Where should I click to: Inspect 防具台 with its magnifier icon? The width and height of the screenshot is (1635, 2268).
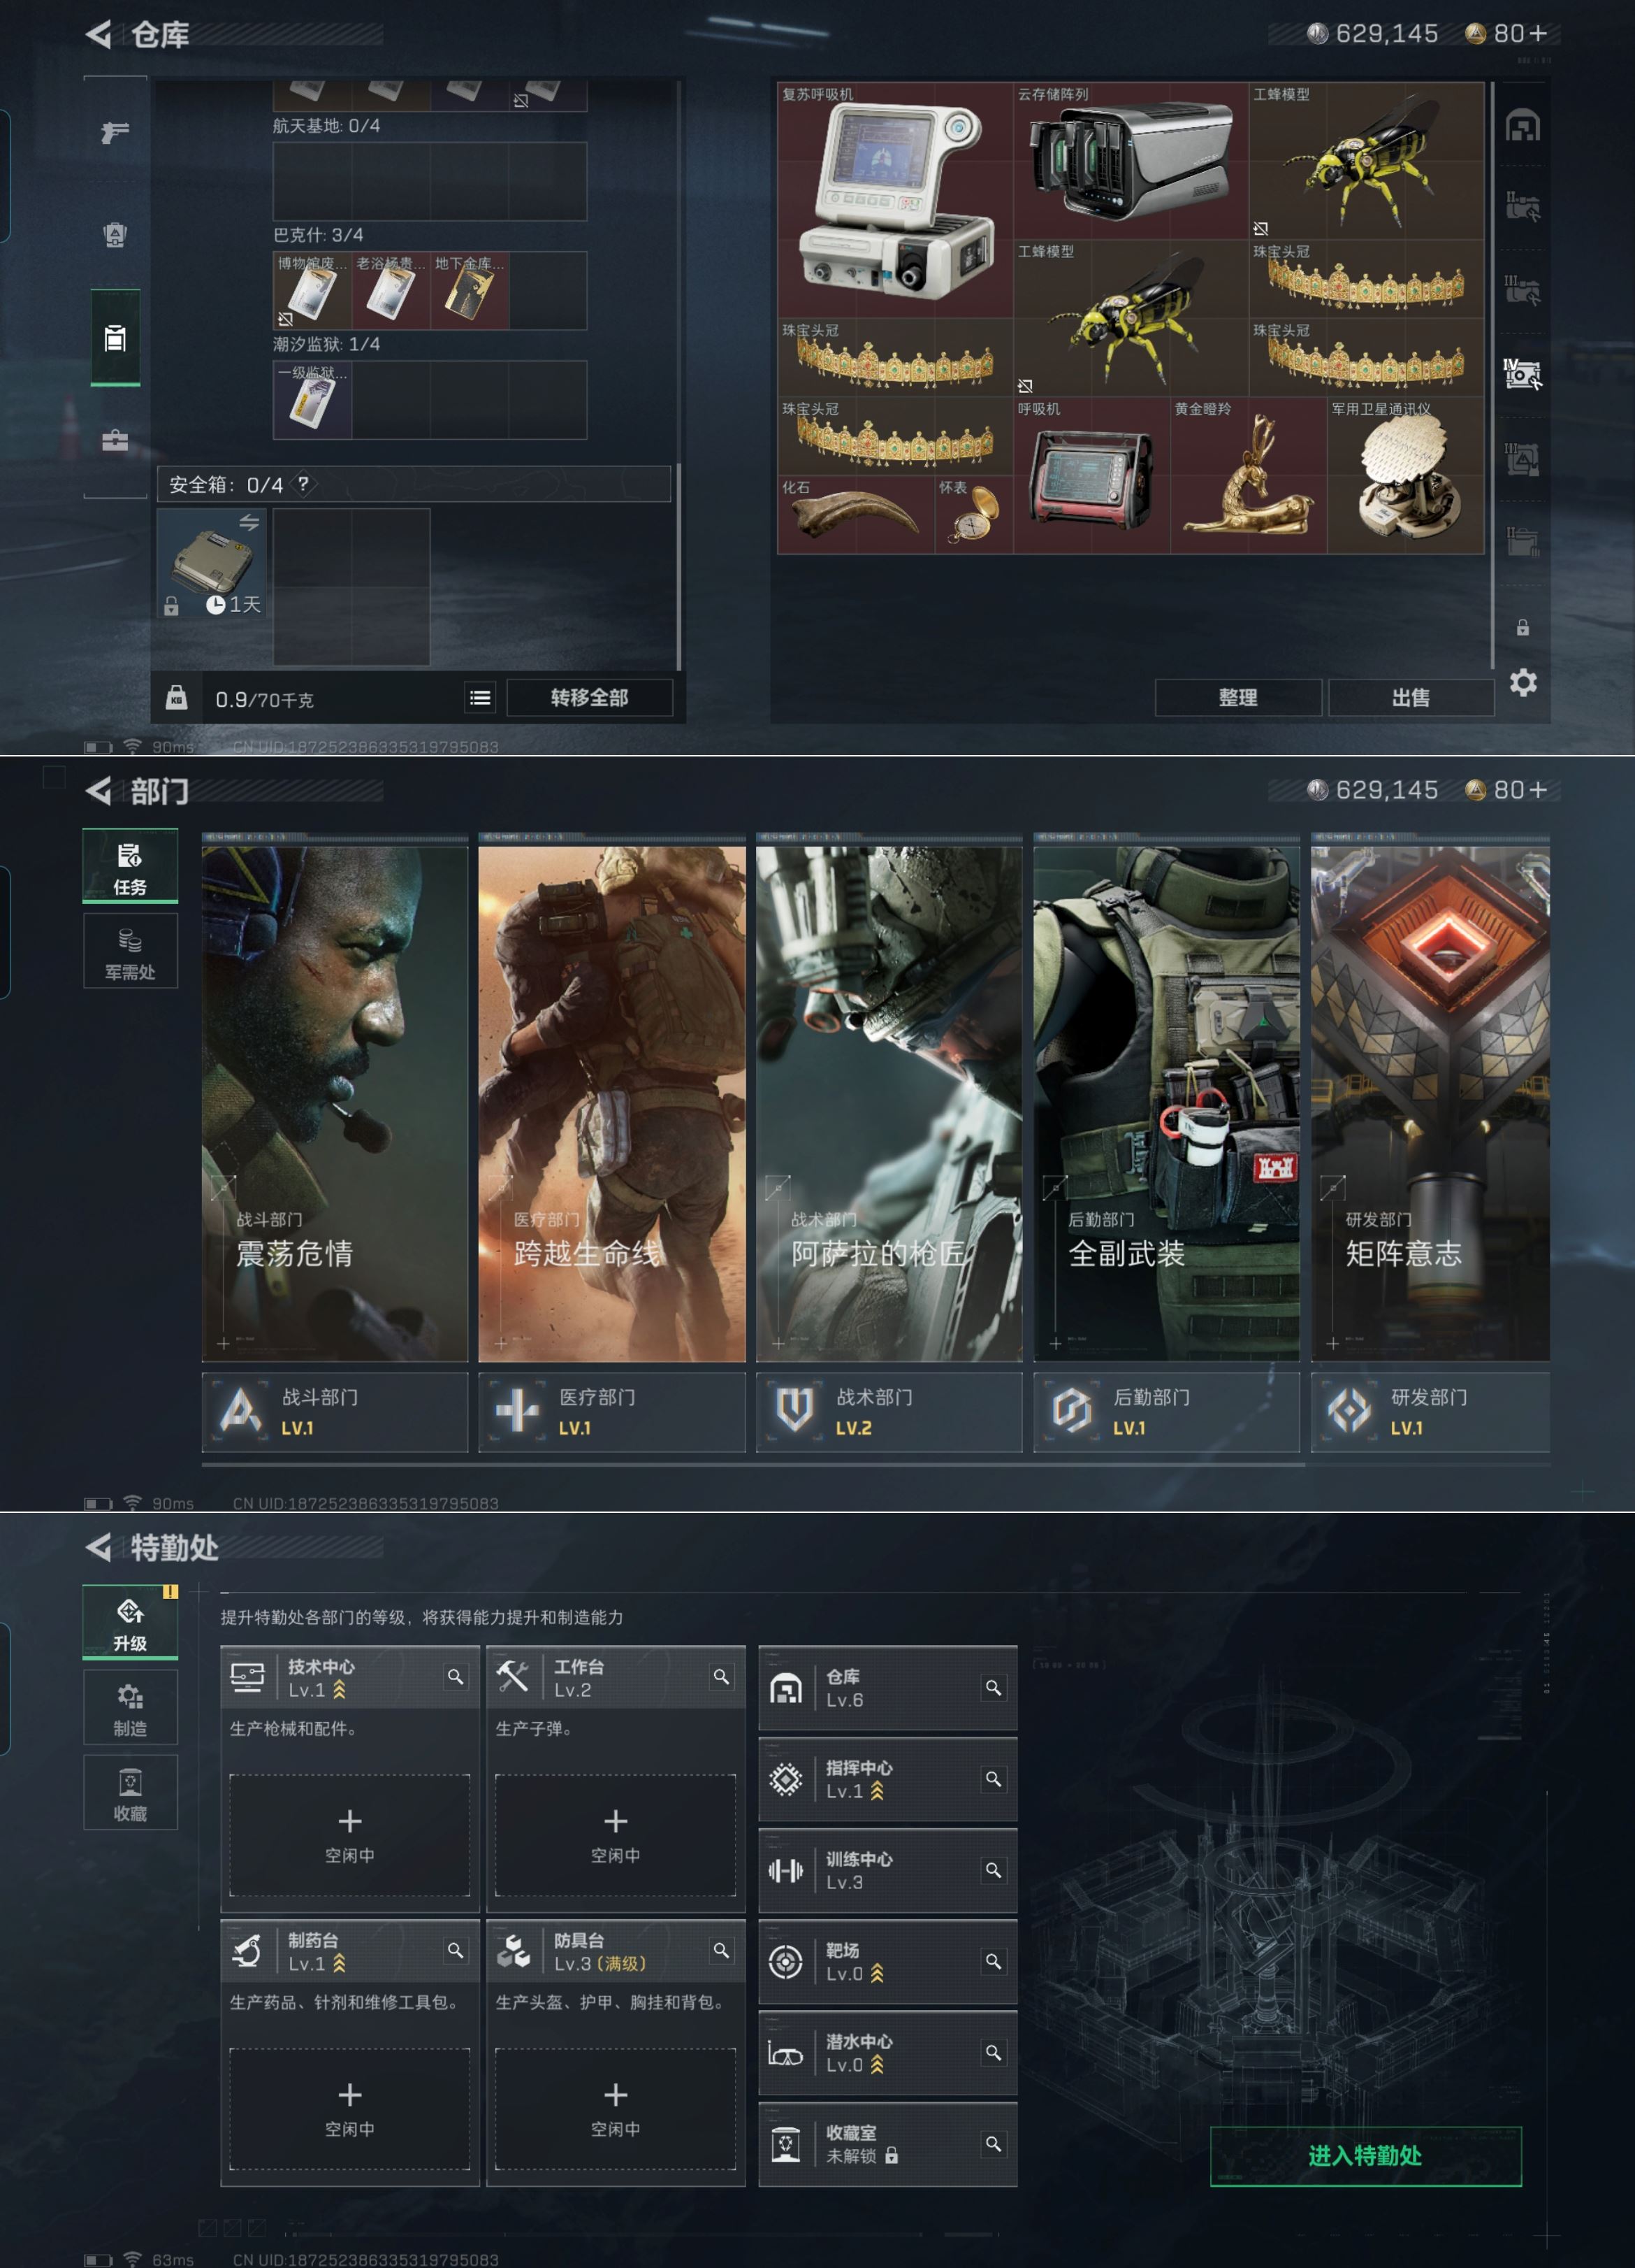click(x=720, y=1951)
